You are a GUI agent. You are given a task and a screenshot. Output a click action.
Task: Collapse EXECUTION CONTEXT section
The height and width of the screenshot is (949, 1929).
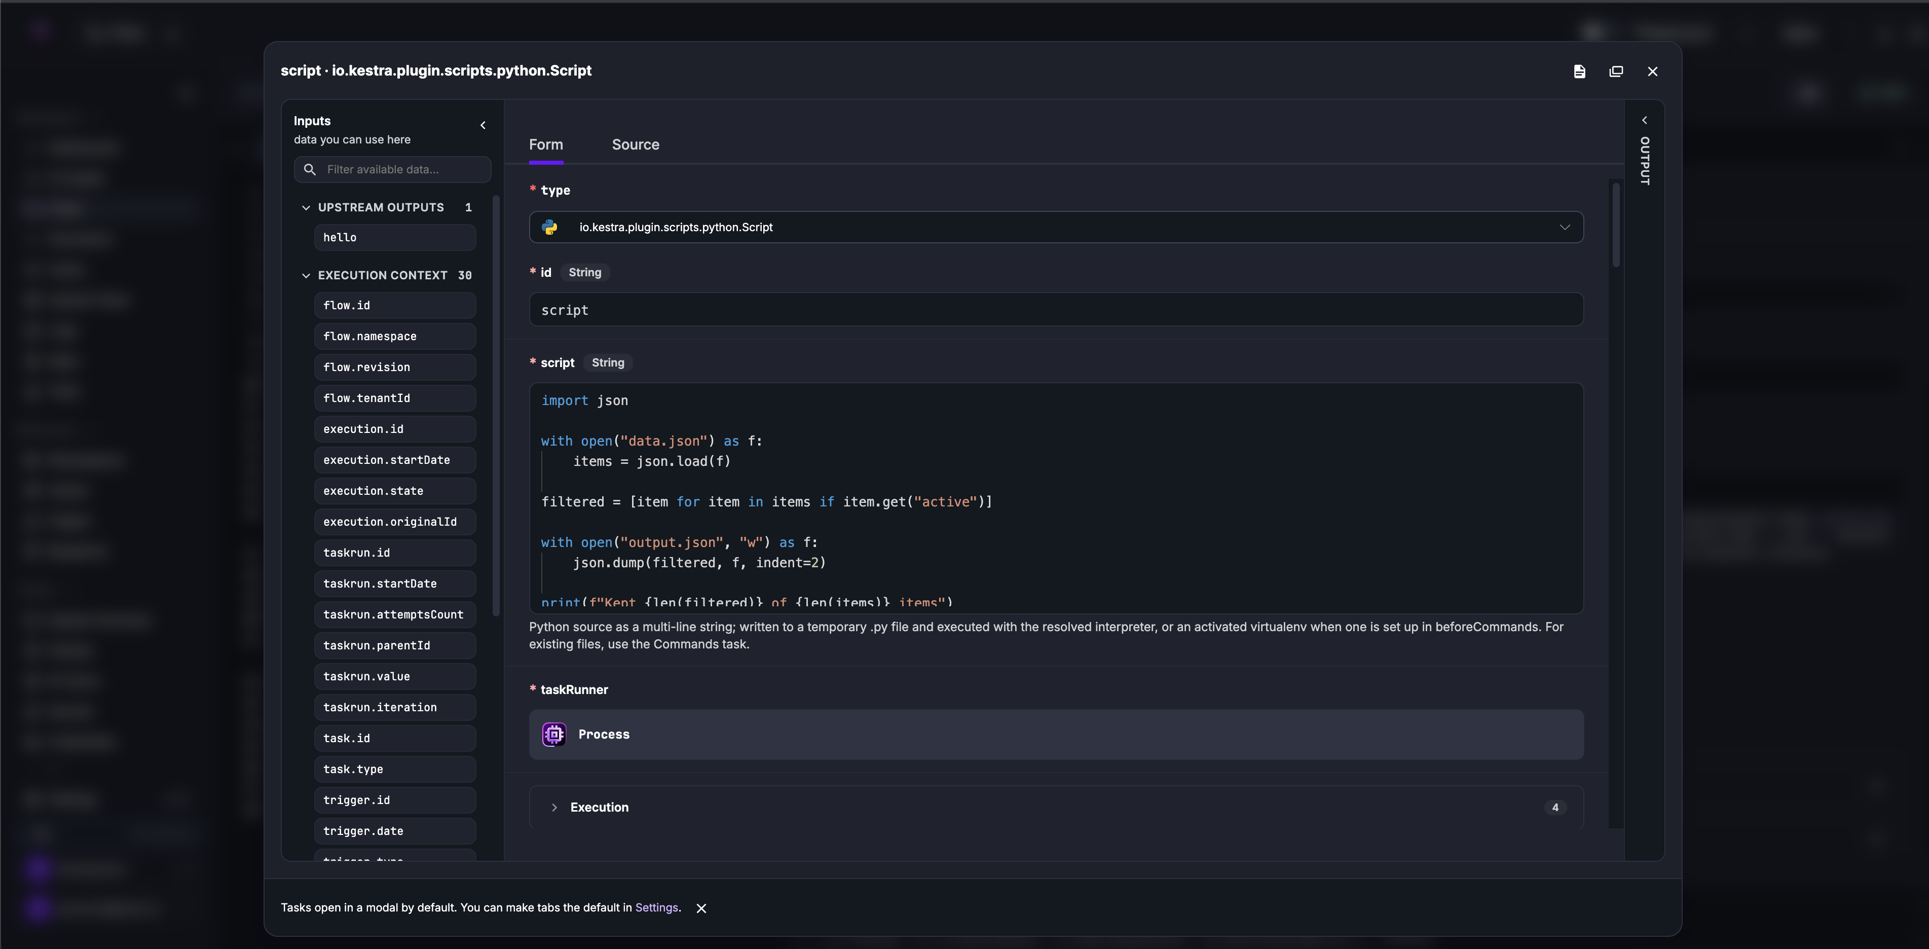(306, 276)
